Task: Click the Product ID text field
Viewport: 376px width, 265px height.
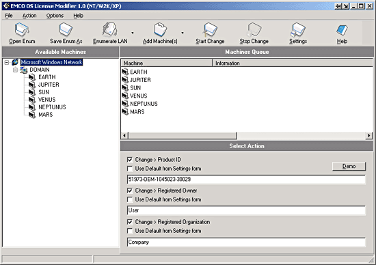Action: pyautogui.click(x=246, y=180)
